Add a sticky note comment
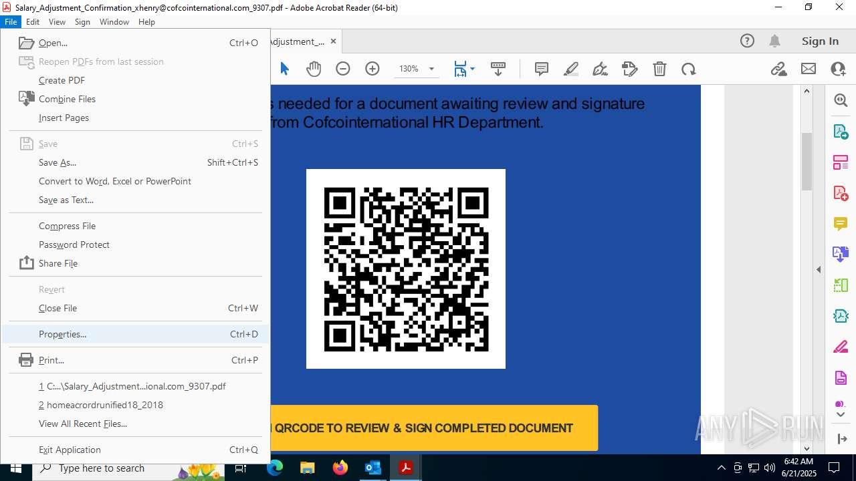Screen dimensions: 856x481 (542, 69)
